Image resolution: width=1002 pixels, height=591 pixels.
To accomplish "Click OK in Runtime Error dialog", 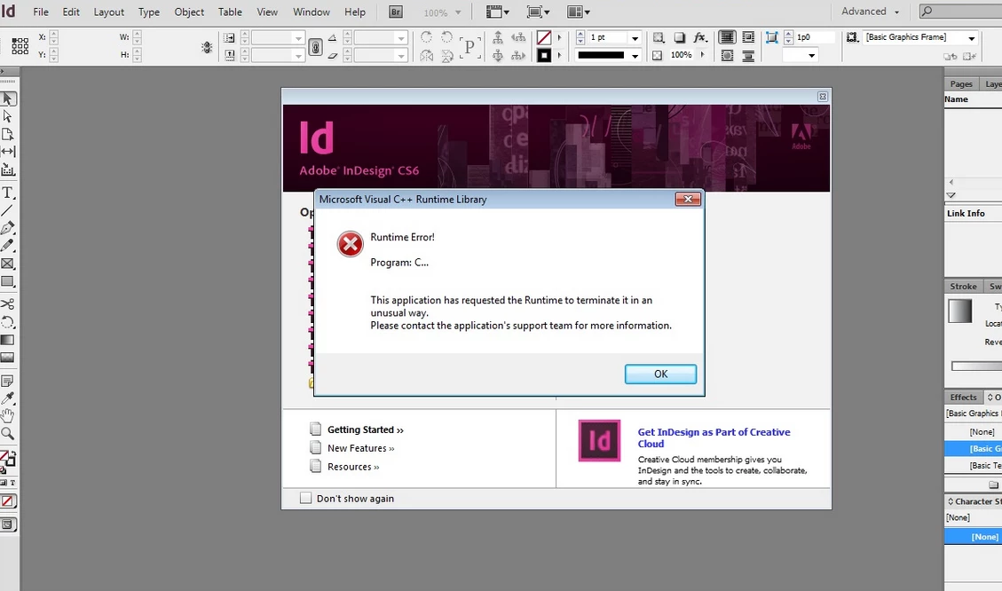I will (660, 374).
